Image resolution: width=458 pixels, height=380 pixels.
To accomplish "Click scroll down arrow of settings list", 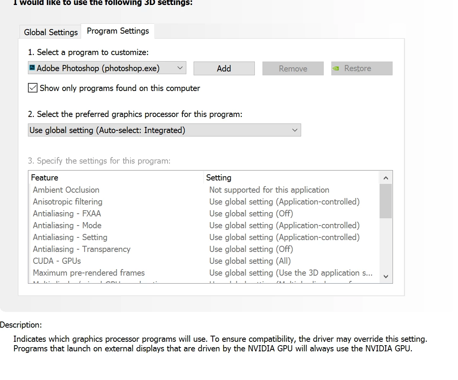I will click(386, 276).
